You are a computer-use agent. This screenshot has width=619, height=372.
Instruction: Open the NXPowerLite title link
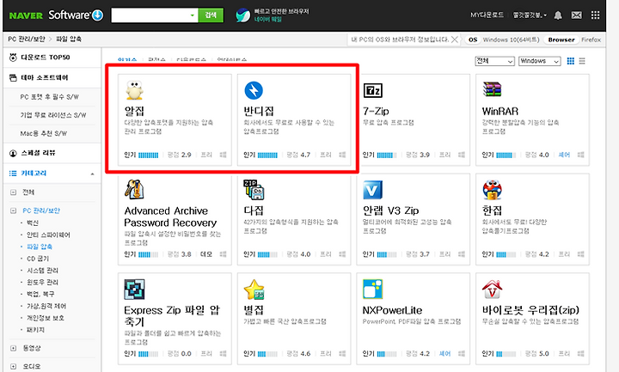[392, 310]
